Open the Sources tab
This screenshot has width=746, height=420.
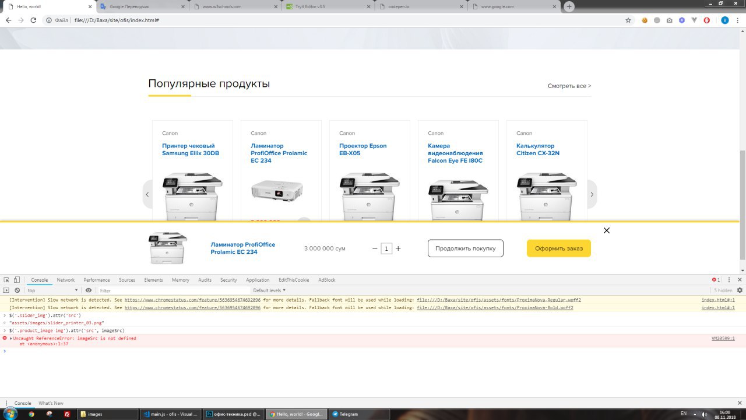tap(127, 280)
